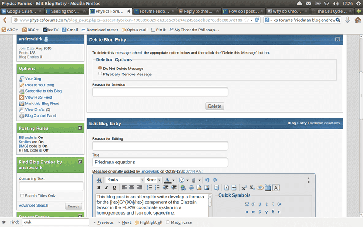Switch to Google Calendar tab

tap(21, 11)
